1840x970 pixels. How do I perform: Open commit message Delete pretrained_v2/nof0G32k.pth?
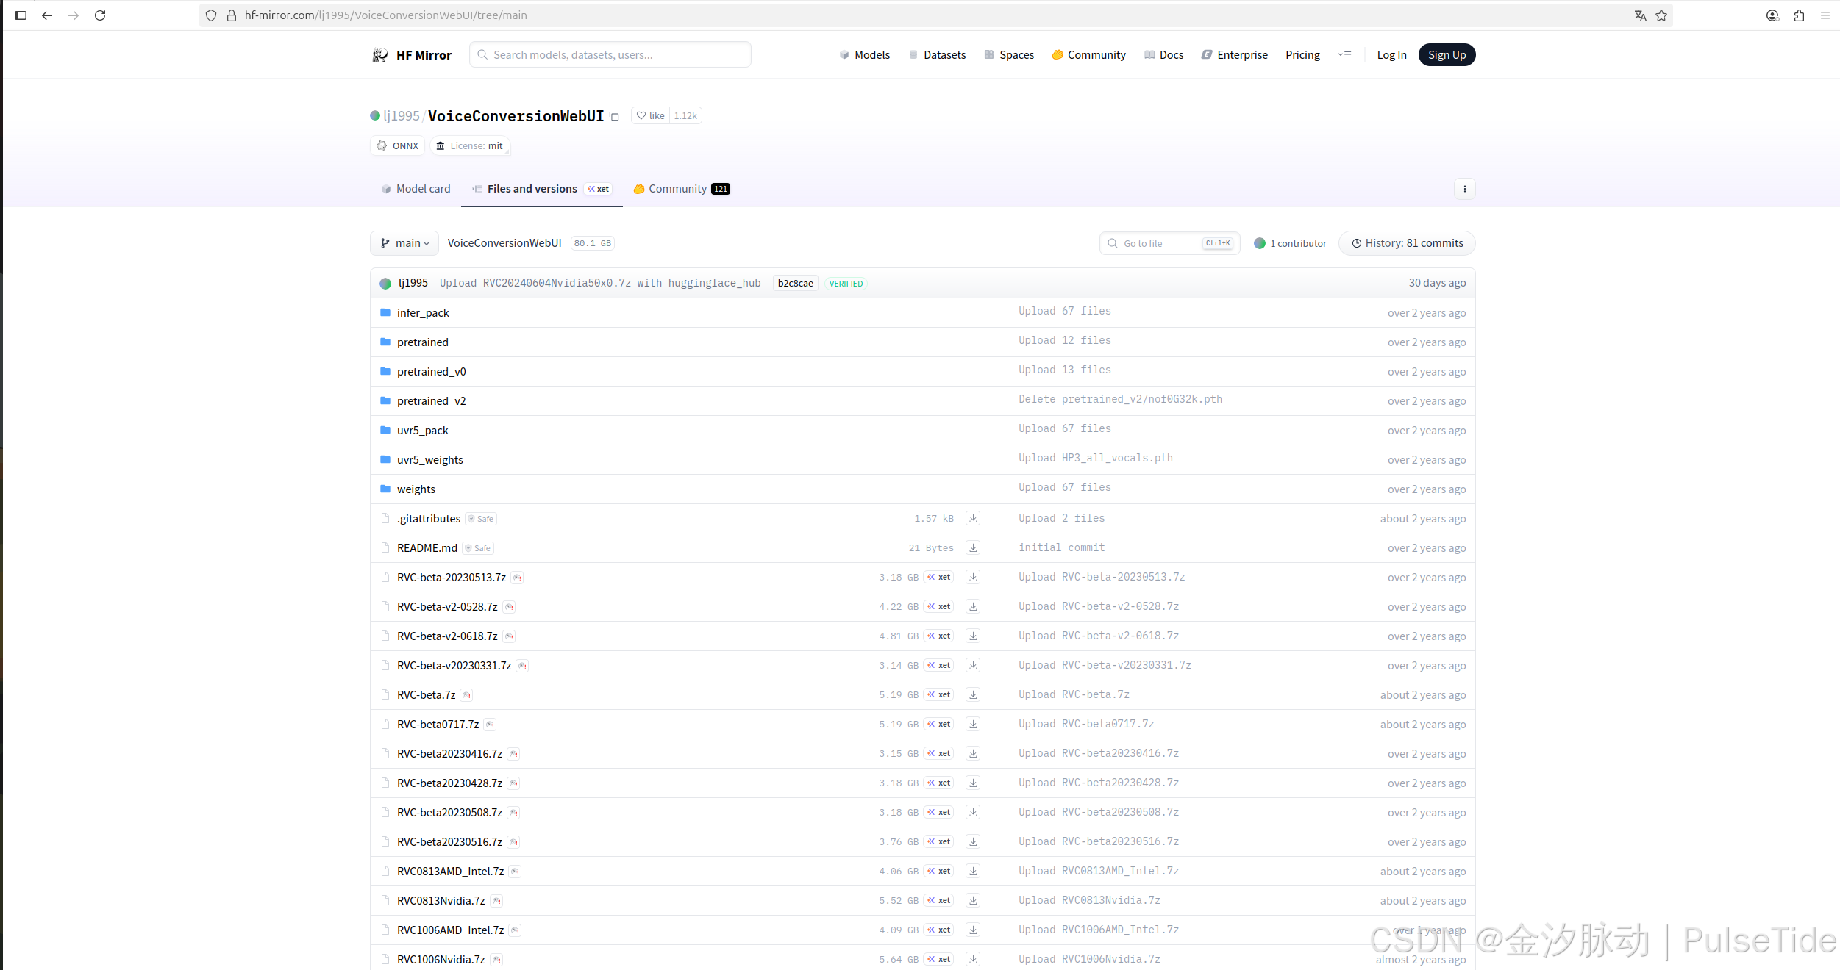pyautogui.click(x=1120, y=399)
